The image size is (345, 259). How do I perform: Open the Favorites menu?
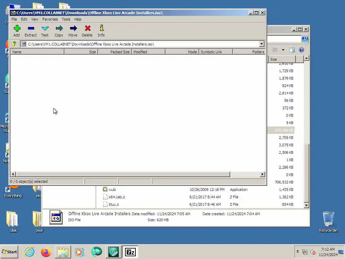[50, 19]
